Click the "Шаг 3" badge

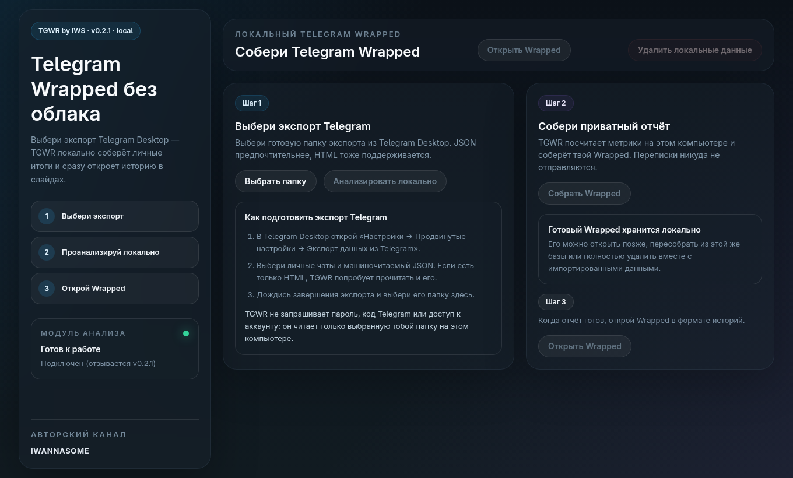[x=556, y=302]
